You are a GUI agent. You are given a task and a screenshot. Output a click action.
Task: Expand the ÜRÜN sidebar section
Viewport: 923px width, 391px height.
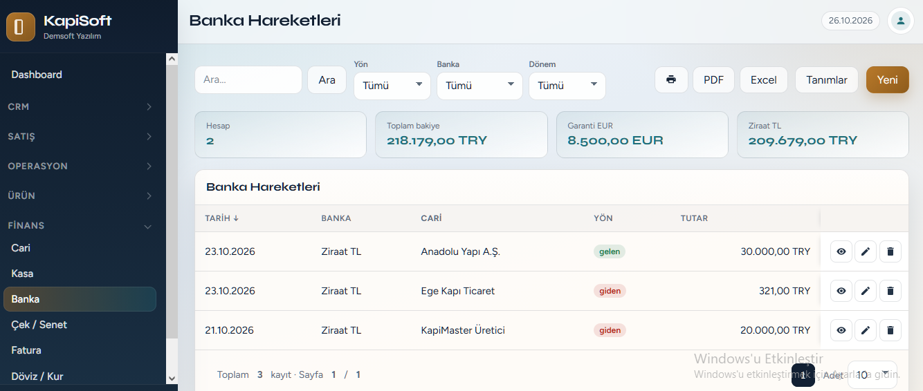coord(80,196)
